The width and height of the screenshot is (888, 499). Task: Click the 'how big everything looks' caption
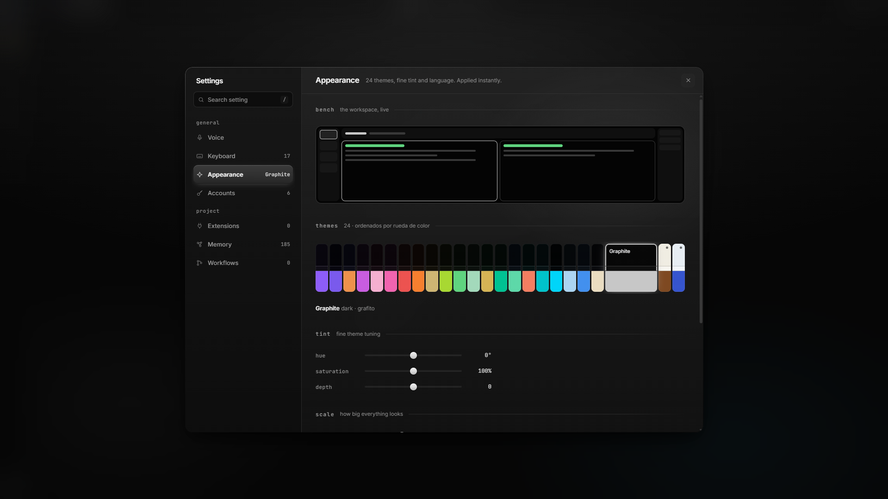point(371,414)
